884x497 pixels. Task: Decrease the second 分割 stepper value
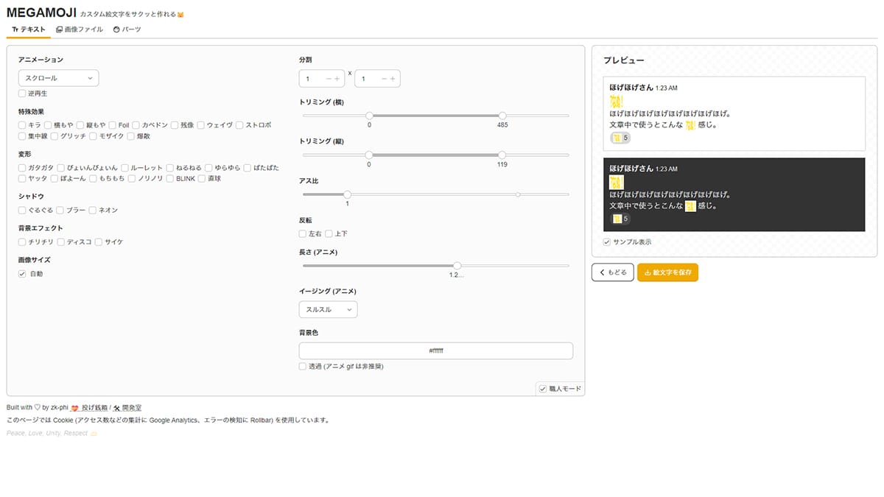point(385,78)
